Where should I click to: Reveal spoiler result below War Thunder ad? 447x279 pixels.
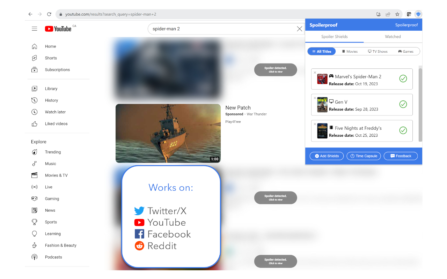(x=276, y=198)
